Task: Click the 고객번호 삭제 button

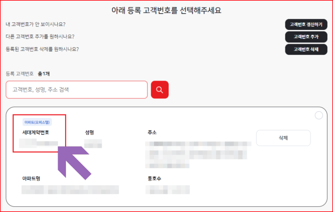Action: (306, 49)
